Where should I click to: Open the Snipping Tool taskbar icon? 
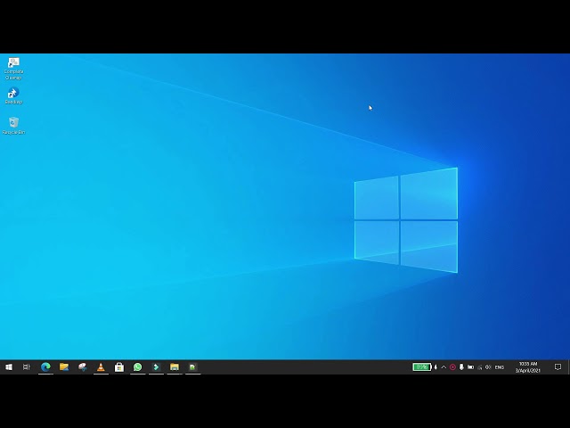coord(83,366)
